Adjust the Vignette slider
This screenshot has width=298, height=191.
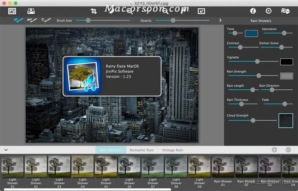(253, 61)
